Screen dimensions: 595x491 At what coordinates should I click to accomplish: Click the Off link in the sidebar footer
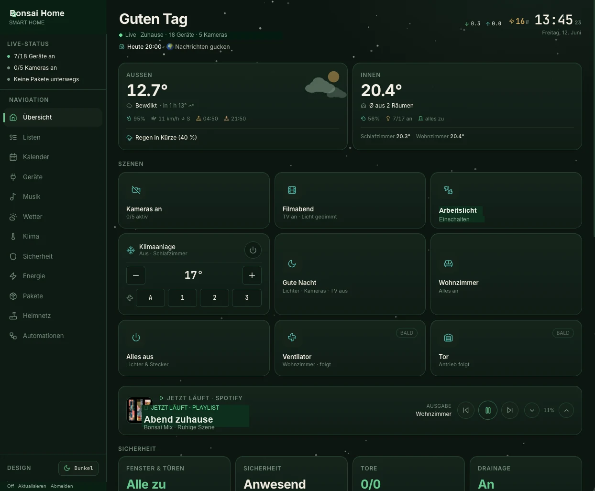(x=11, y=486)
